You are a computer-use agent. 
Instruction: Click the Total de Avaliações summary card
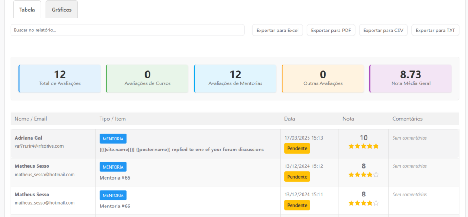60,78
